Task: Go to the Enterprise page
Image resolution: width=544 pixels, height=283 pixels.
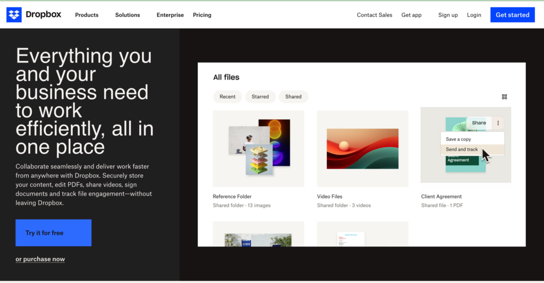Action: click(x=170, y=15)
